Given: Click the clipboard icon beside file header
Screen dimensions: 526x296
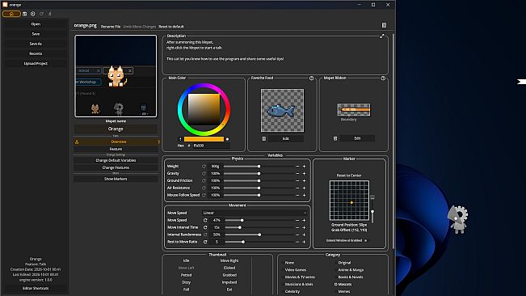Looking at the screenshot, I should click(384, 25).
